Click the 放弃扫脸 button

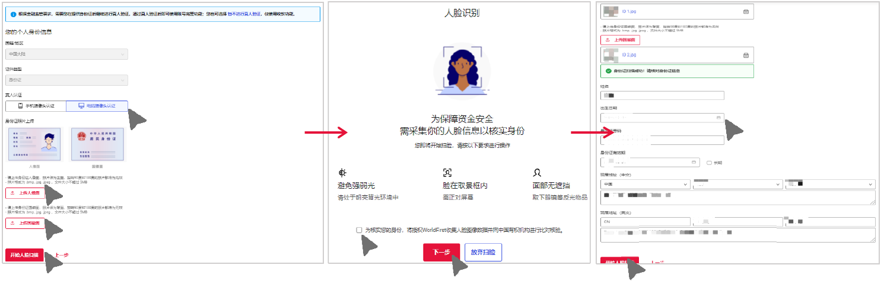tap(484, 252)
